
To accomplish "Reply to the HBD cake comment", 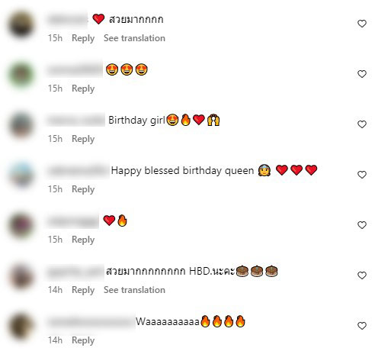I will pos(83,290).
